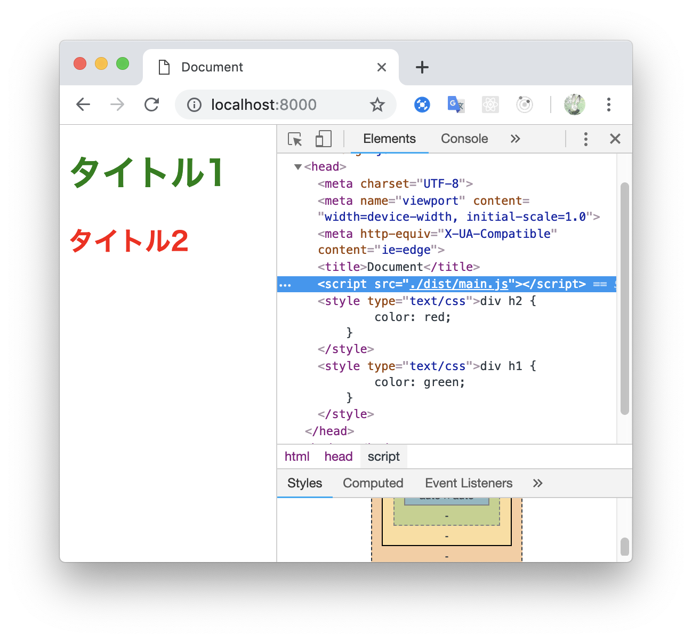
Task: Open the React Developer Tools extension
Action: click(490, 105)
